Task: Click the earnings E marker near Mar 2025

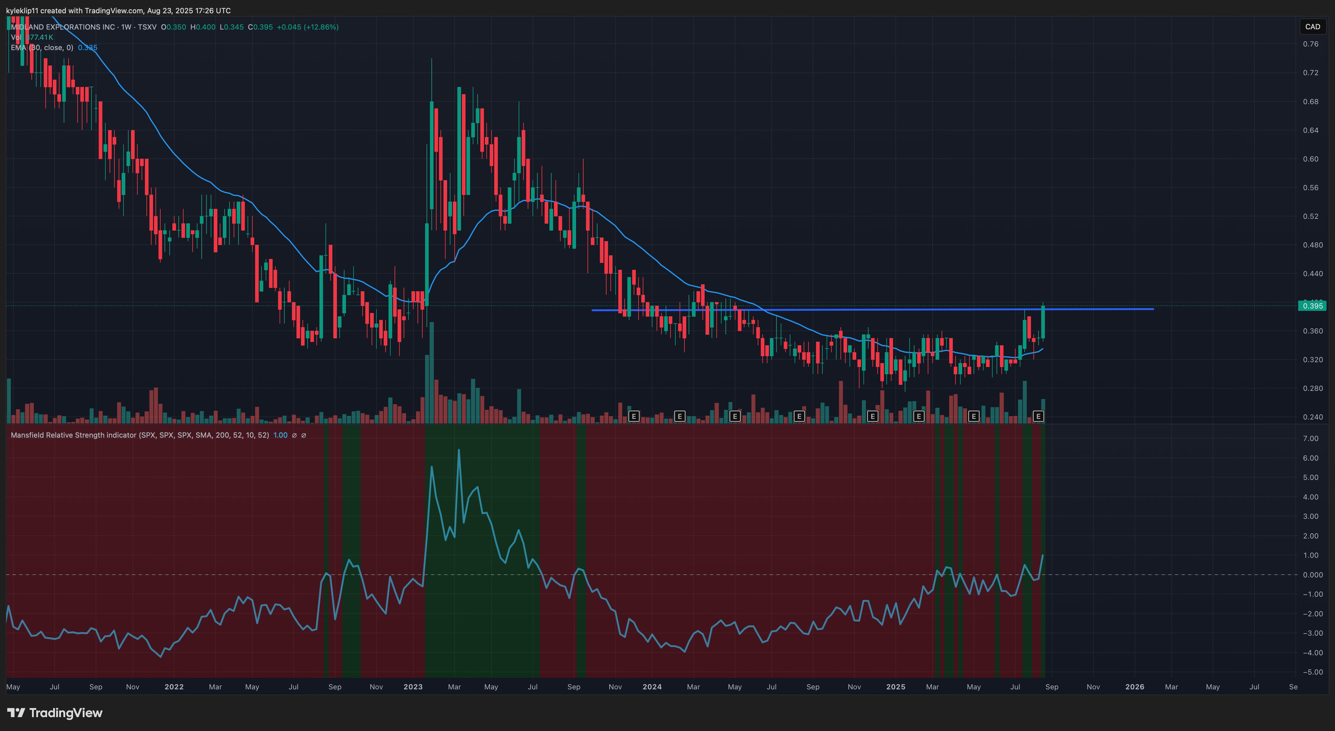Action: coord(918,416)
